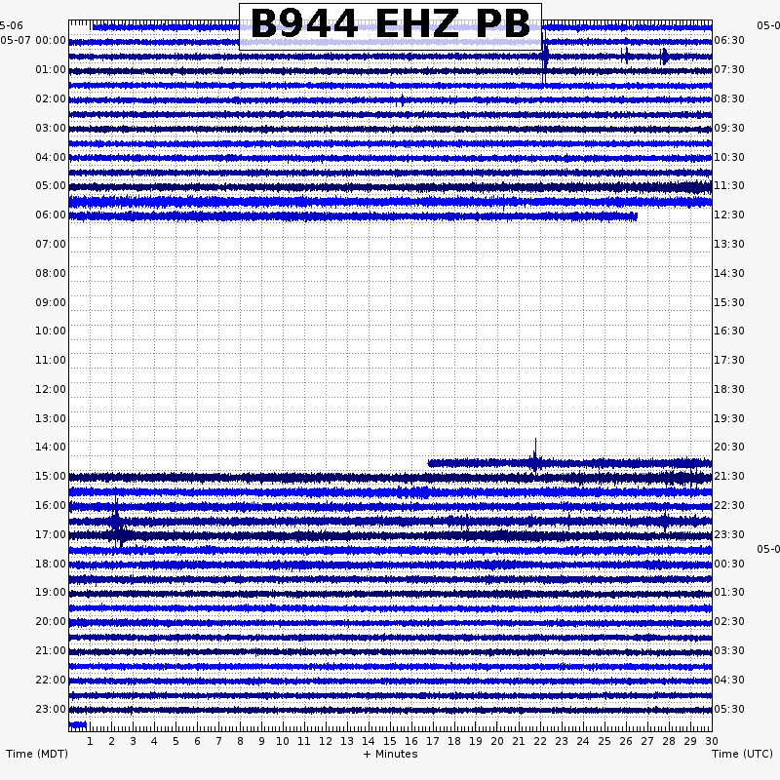The width and height of the screenshot is (780, 780).
Task: Select the 12:00 MDT time label
Action: coord(51,389)
